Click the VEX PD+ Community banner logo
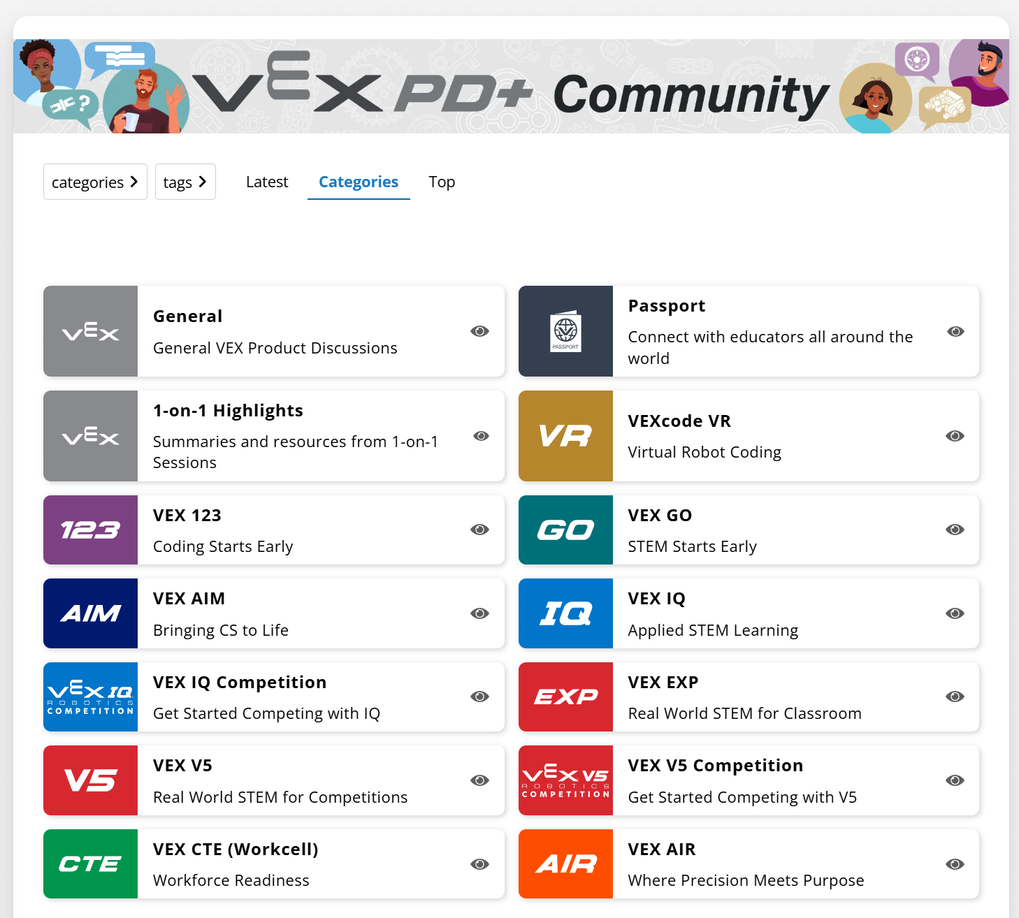1019x918 pixels. click(510, 87)
